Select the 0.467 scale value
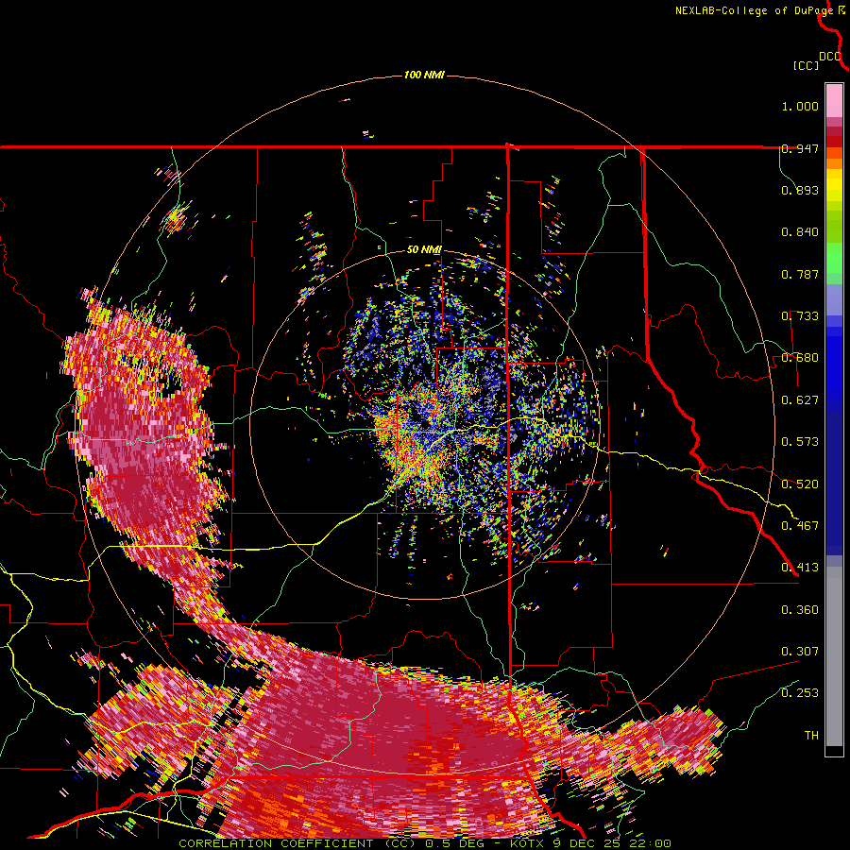Viewport: 850px width, 850px height. point(800,525)
